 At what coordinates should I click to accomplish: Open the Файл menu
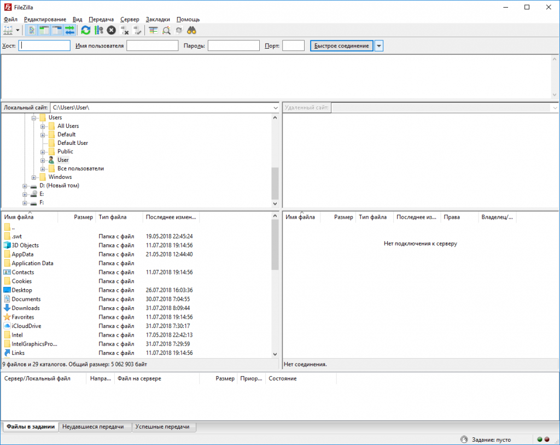(10, 19)
